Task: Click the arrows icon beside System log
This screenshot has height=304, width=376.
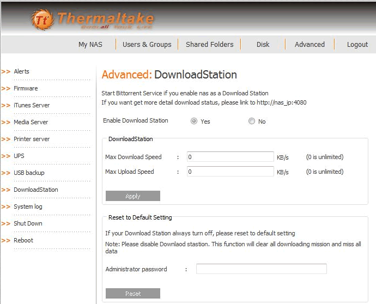Action: click(x=6, y=207)
